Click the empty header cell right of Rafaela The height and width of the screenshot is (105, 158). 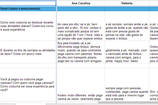[x=154, y=3]
